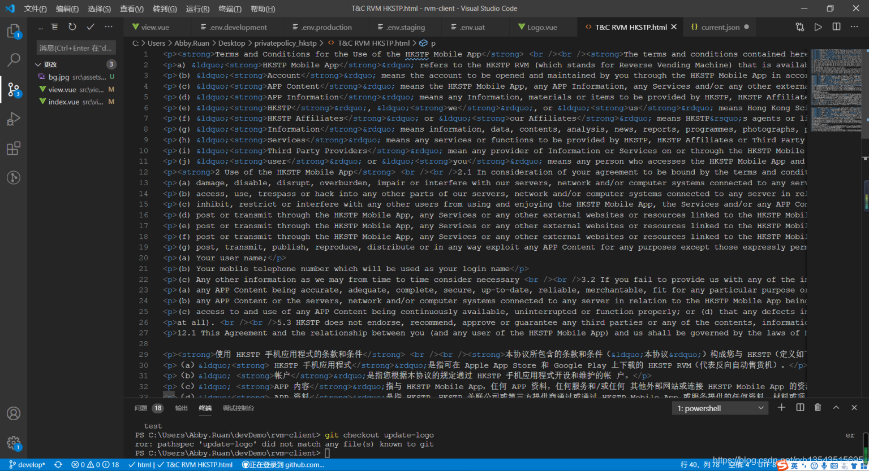Open the 文件(F) menu
This screenshot has width=869, height=471.
pos(36,8)
